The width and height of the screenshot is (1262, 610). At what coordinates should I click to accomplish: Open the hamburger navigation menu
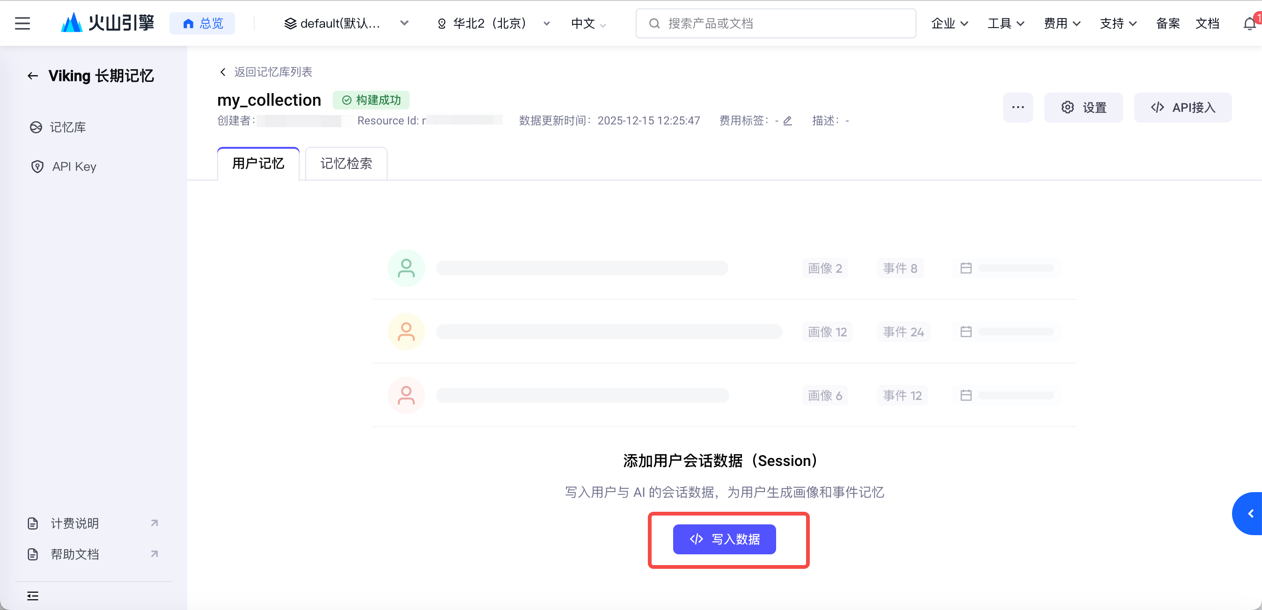tap(22, 23)
